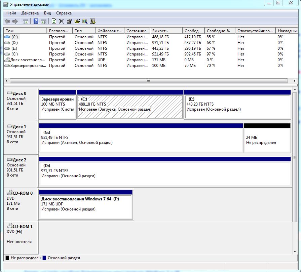The image size is (301, 272).
Task: Select the 24 МБ unallocated space
Action: click(266, 140)
